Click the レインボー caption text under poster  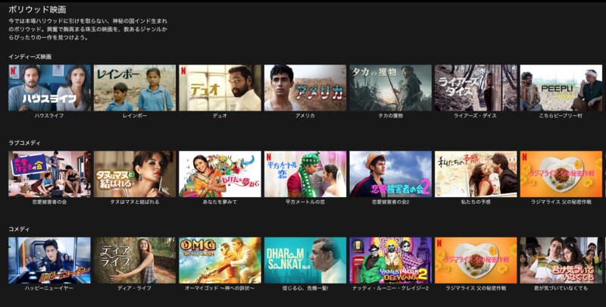point(135,116)
